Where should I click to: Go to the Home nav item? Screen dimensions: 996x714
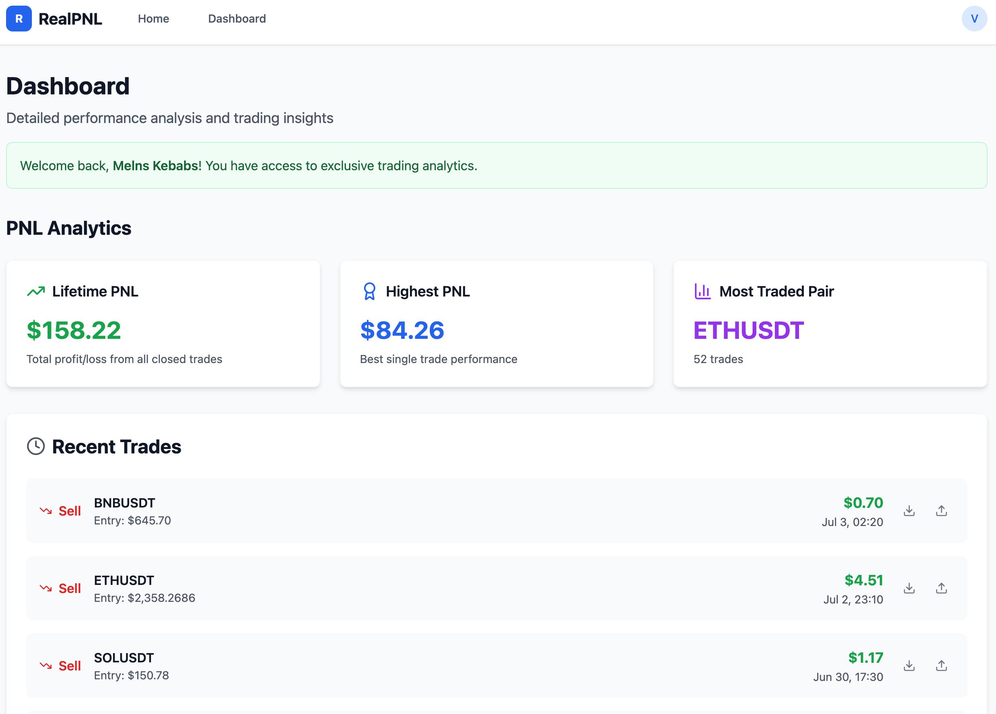click(x=153, y=19)
